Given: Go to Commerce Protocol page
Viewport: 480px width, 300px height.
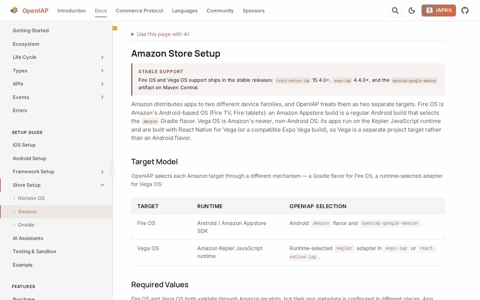Looking at the screenshot, I should pyautogui.click(x=139, y=10).
